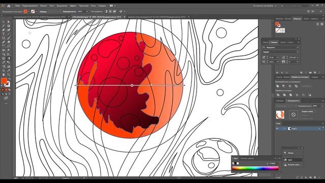The height and width of the screenshot is (183, 325).
Task: Toggle visibility eye of Слой 1
Action: (x=278, y=129)
